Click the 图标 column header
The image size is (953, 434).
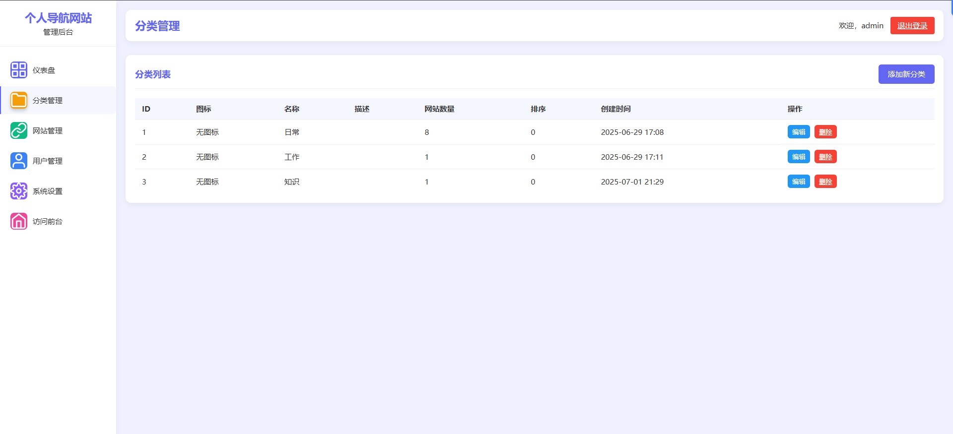coord(204,109)
